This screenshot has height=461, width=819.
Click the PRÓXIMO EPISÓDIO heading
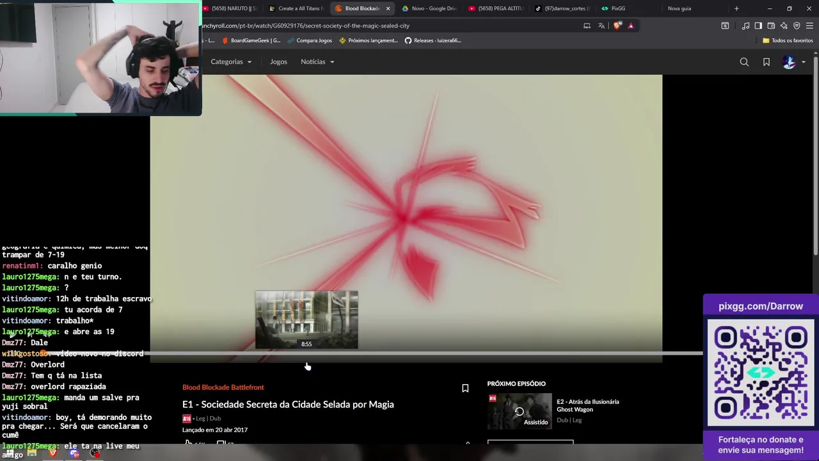point(516,384)
